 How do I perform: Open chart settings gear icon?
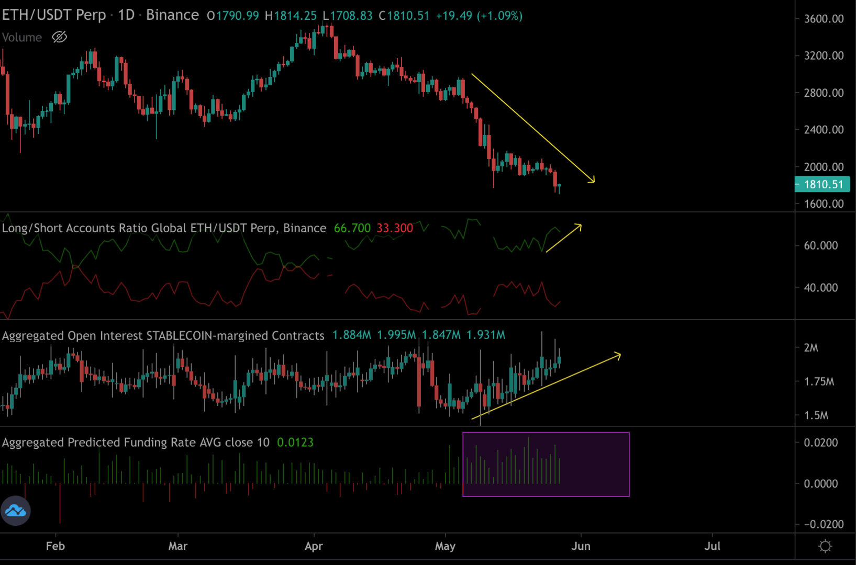(825, 547)
